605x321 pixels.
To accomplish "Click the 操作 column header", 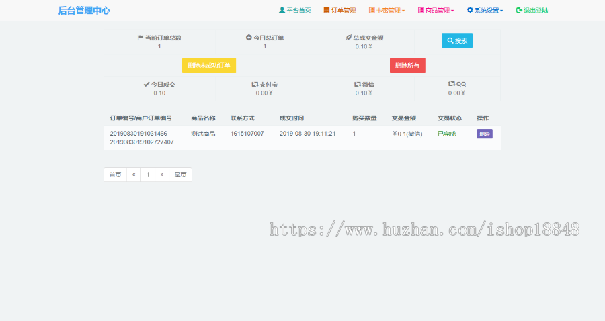I will point(483,118).
